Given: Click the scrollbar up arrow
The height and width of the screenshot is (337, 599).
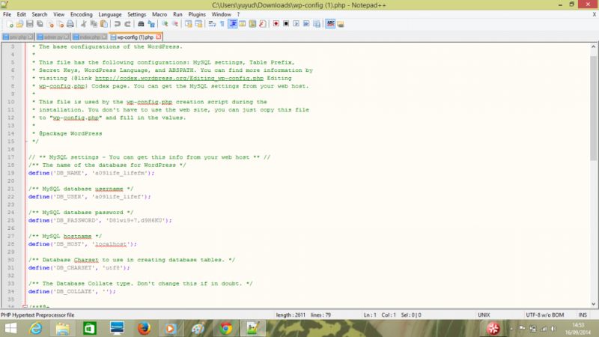Looking at the screenshot, I should coord(593,46).
